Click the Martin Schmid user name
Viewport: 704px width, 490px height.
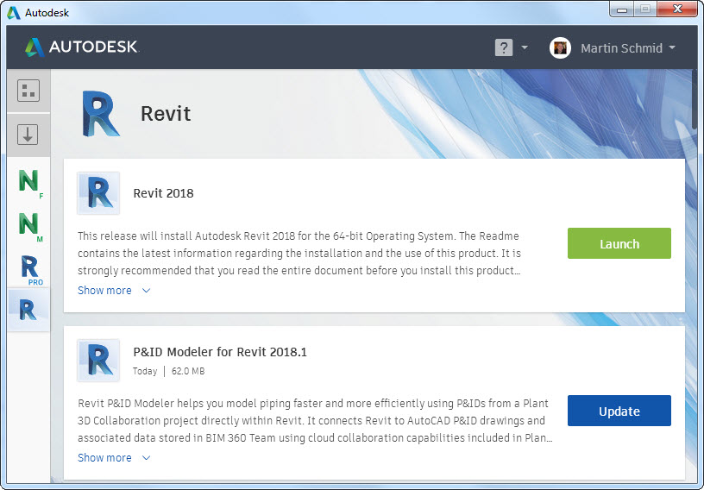tap(621, 48)
